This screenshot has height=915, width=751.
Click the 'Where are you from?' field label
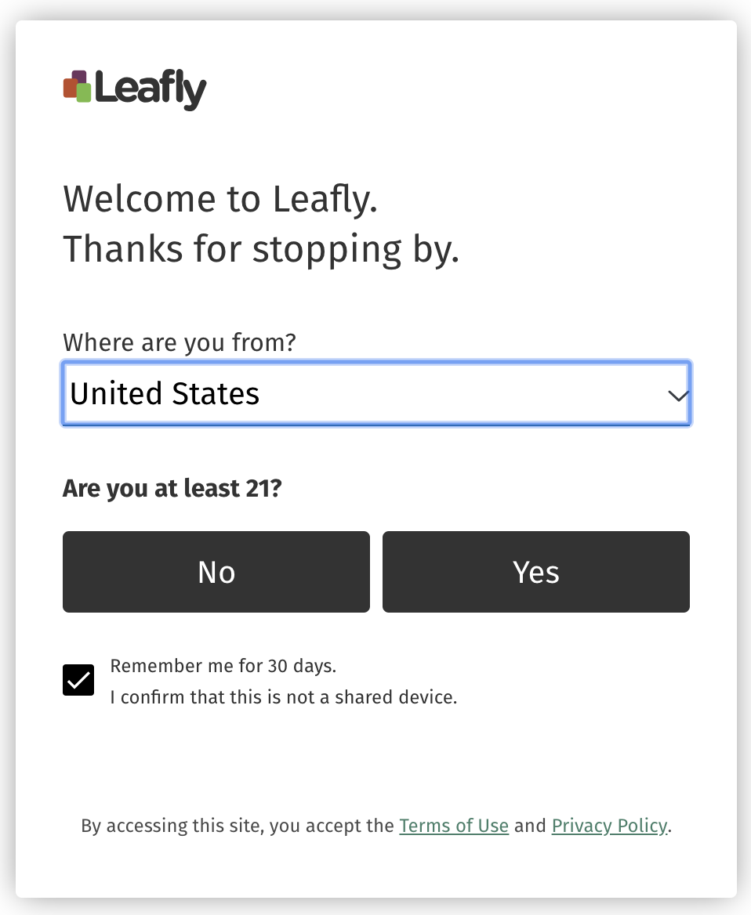click(x=180, y=342)
